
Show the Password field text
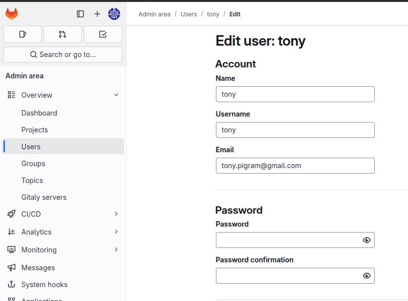pos(367,240)
